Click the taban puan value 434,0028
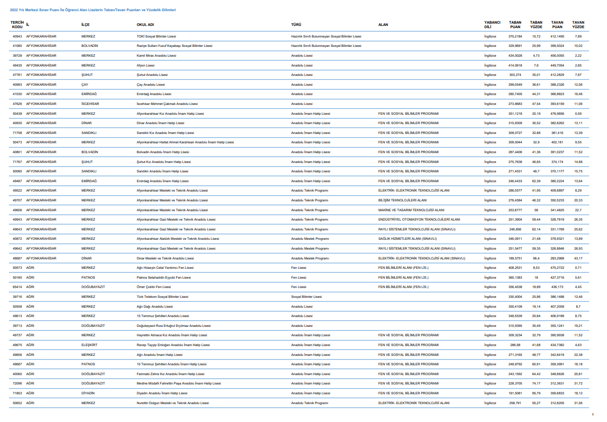 pos(515,56)
